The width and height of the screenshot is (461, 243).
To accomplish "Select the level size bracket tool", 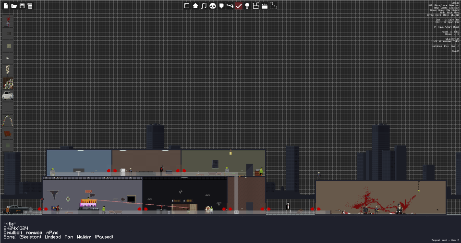I will (256, 6).
